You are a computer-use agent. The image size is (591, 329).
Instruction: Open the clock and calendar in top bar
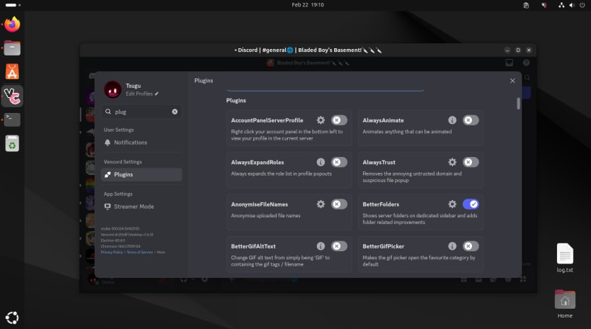(307, 5)
